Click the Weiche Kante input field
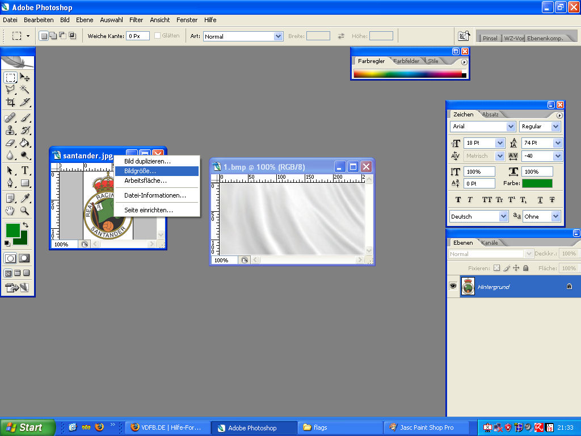The height and width of the screenshot is (436, 581). click(137, 36)
